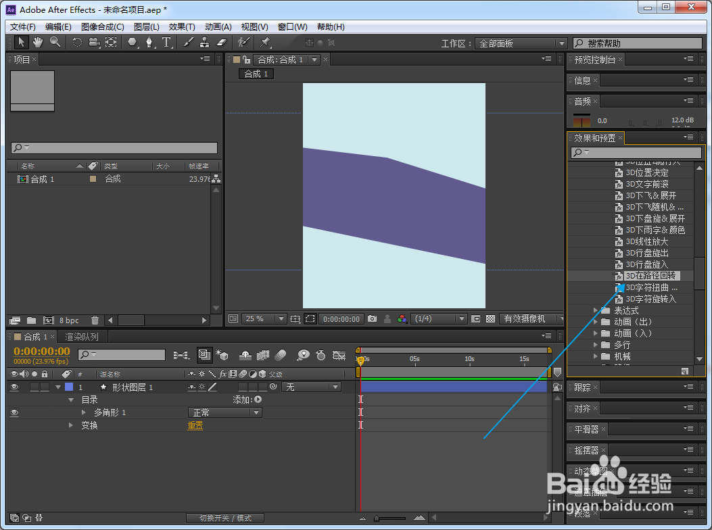Click the 搜索帮助 search field
This screenshot has width=712, height=530.
pyautogui.click(x=638, y=43)
